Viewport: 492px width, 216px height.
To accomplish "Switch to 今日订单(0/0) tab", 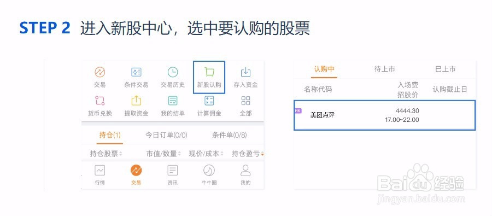I will click(166, 135).
